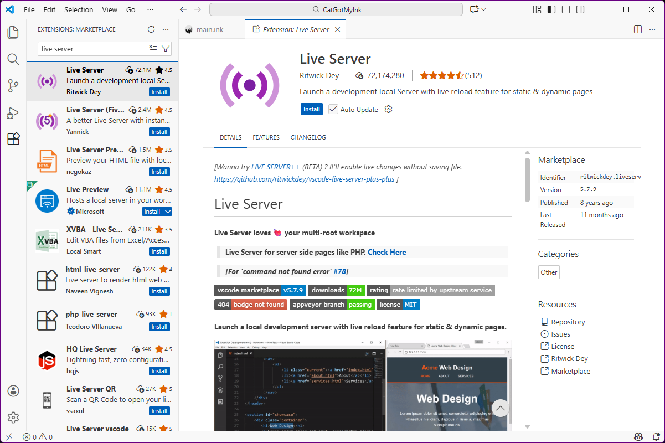Viewport: 665px width, 443px height.
Task: Open Copilot status icon in status bar
Action: click(x=638, y=437)
